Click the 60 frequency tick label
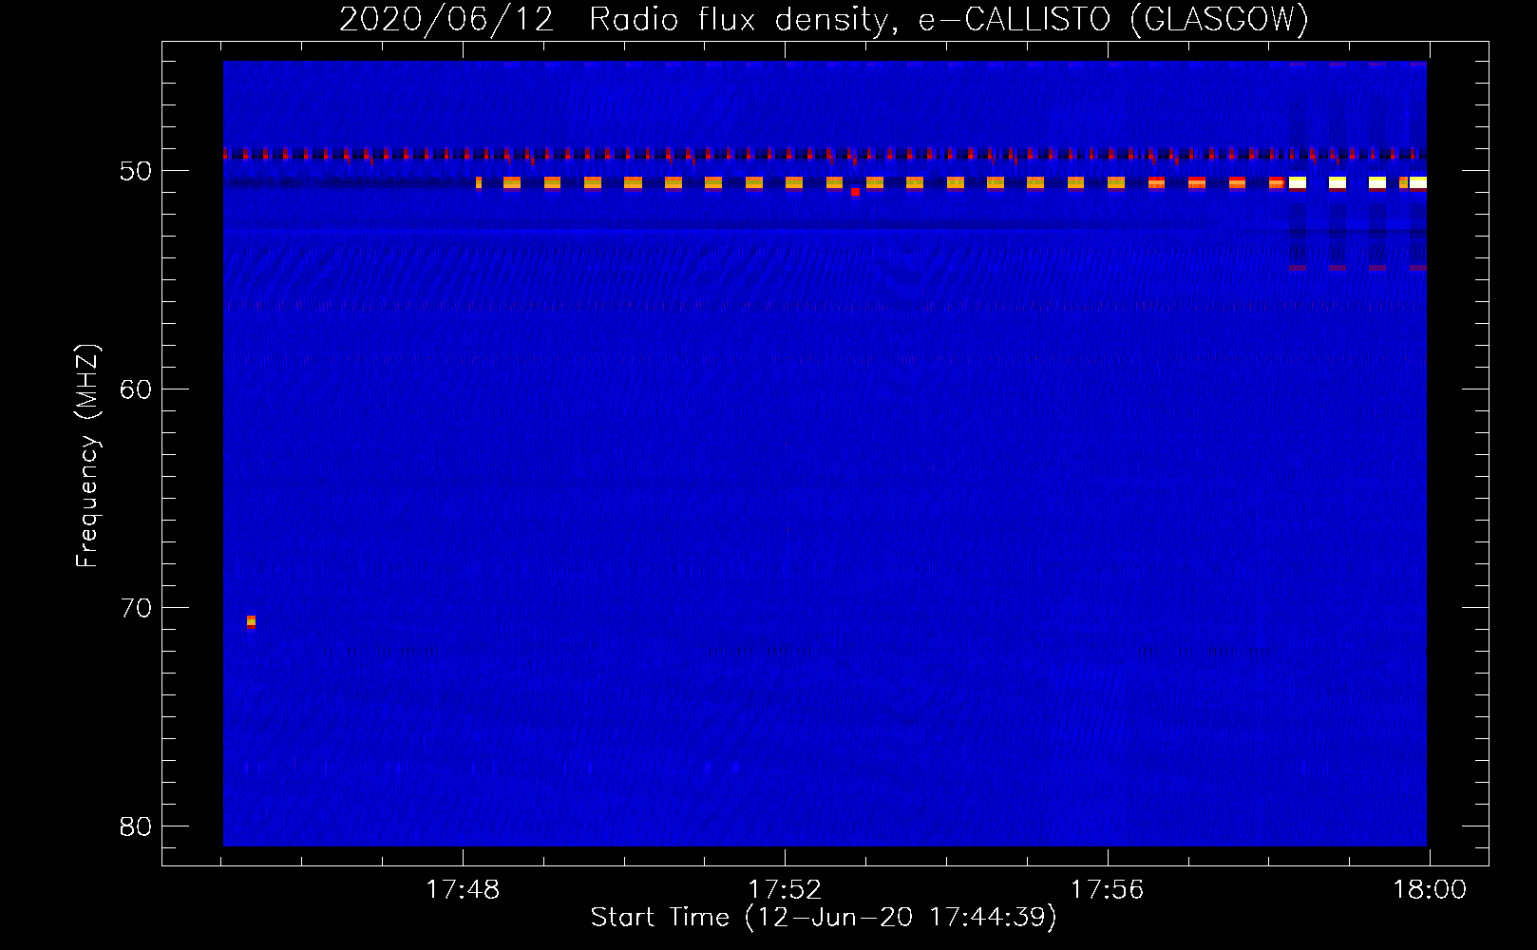 coord(136,389)
